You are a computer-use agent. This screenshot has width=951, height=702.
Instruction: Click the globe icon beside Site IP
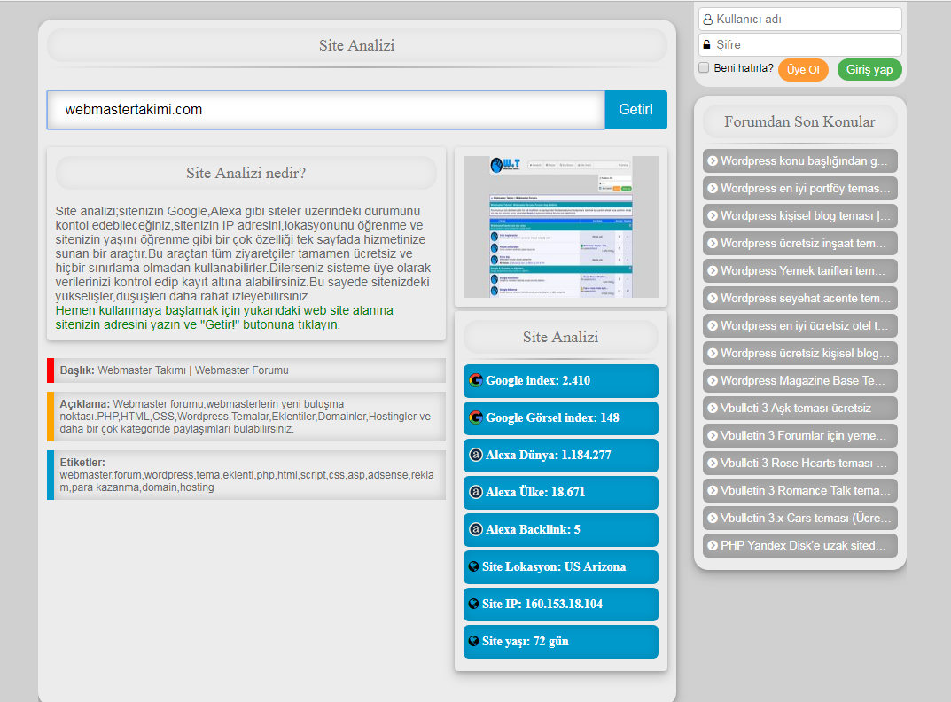pyautogui.click(x=474, y=604)
